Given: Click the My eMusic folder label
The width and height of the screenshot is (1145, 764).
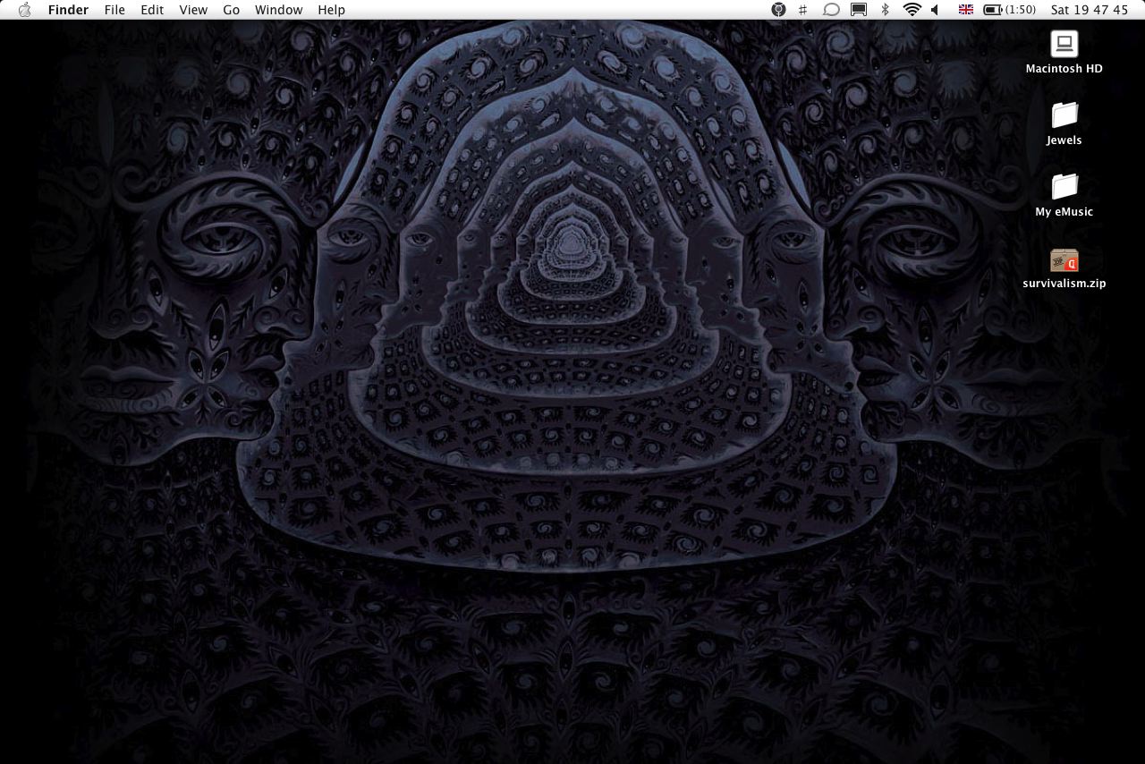Looking at the screenshot, I should [1064, 212].
